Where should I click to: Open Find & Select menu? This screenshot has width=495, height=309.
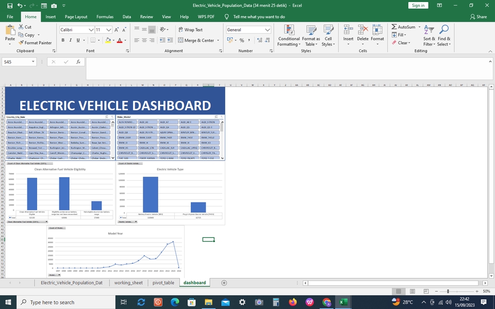tap(444, 36)
